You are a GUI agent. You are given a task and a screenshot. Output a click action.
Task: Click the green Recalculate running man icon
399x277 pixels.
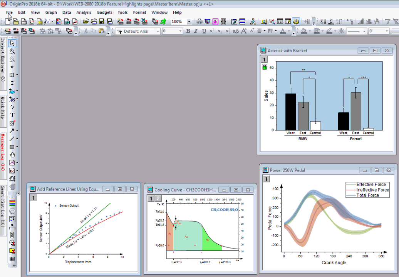163,22
